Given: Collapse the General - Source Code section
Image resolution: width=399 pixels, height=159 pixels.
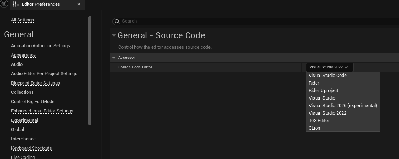Looking at the screenshot, I should (x=114, y=35).
